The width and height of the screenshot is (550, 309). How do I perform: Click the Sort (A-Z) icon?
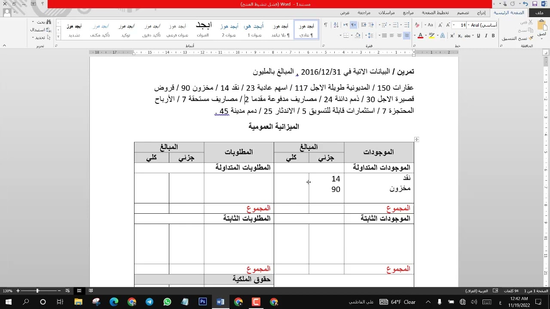click(336, 25)
